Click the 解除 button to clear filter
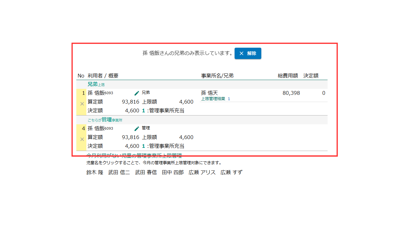 click(248, 53)
